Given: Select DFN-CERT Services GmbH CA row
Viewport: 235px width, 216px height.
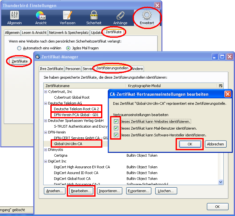Looking at the screenshot, I should click(x=81, y=138).
